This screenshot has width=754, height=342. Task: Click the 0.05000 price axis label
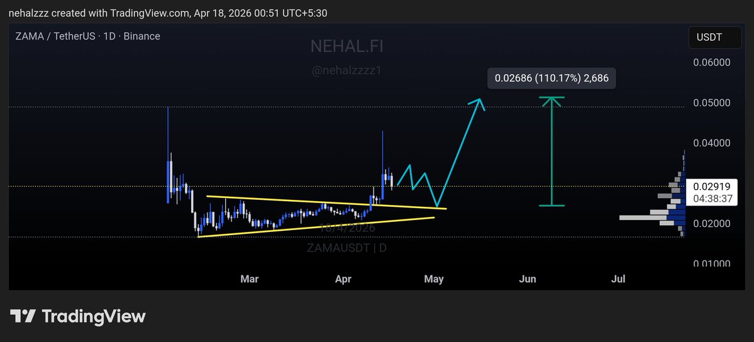(x=712, y=103)
